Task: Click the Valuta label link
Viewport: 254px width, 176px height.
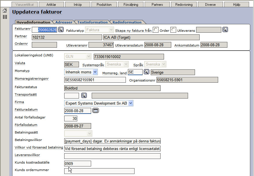Action: pyautogui.click(x=20, y=63)
